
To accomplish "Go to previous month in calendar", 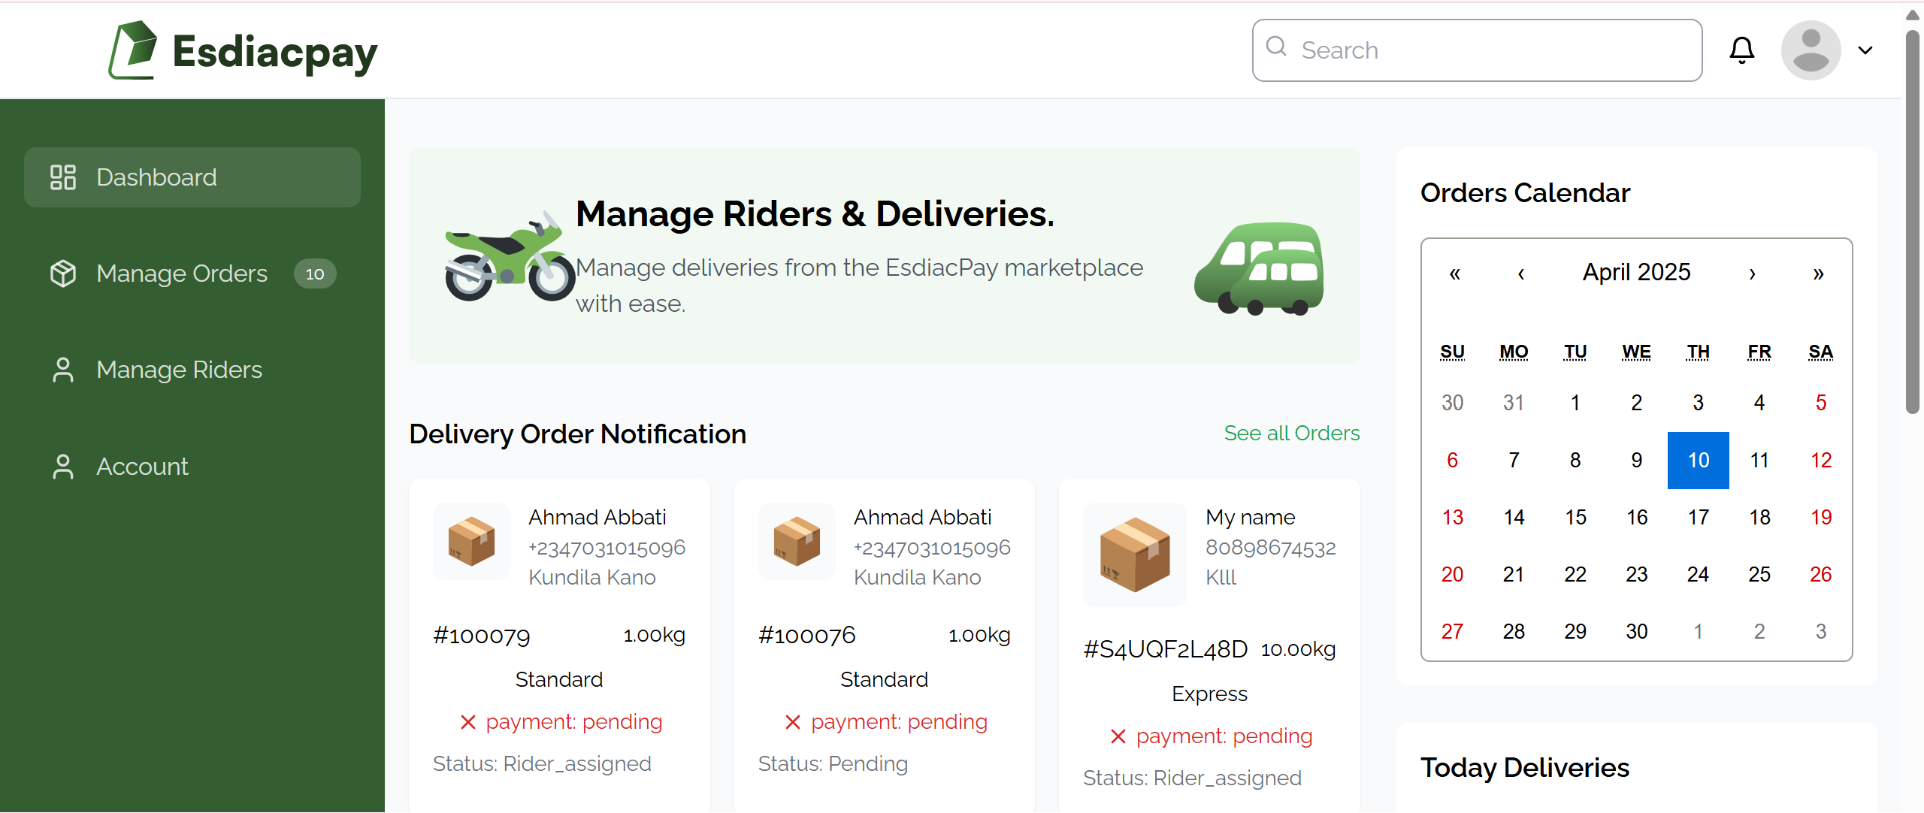I will click(1521, 273).
